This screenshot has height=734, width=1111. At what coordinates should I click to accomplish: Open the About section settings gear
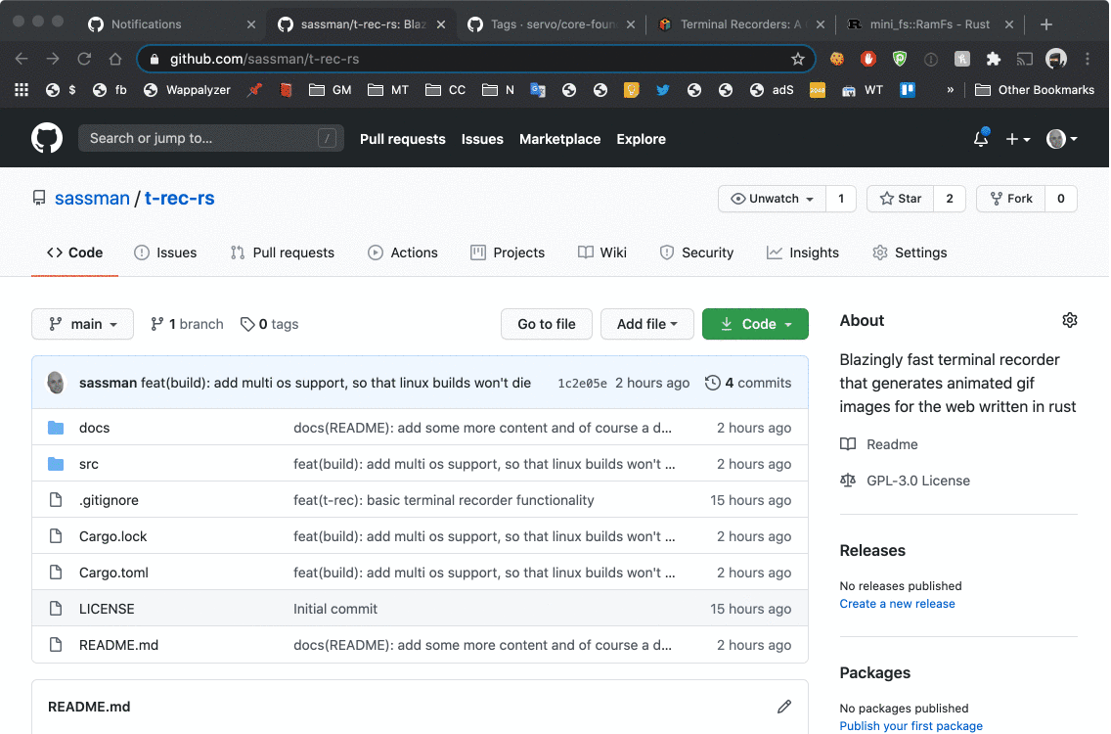[x=1070, y=321]
